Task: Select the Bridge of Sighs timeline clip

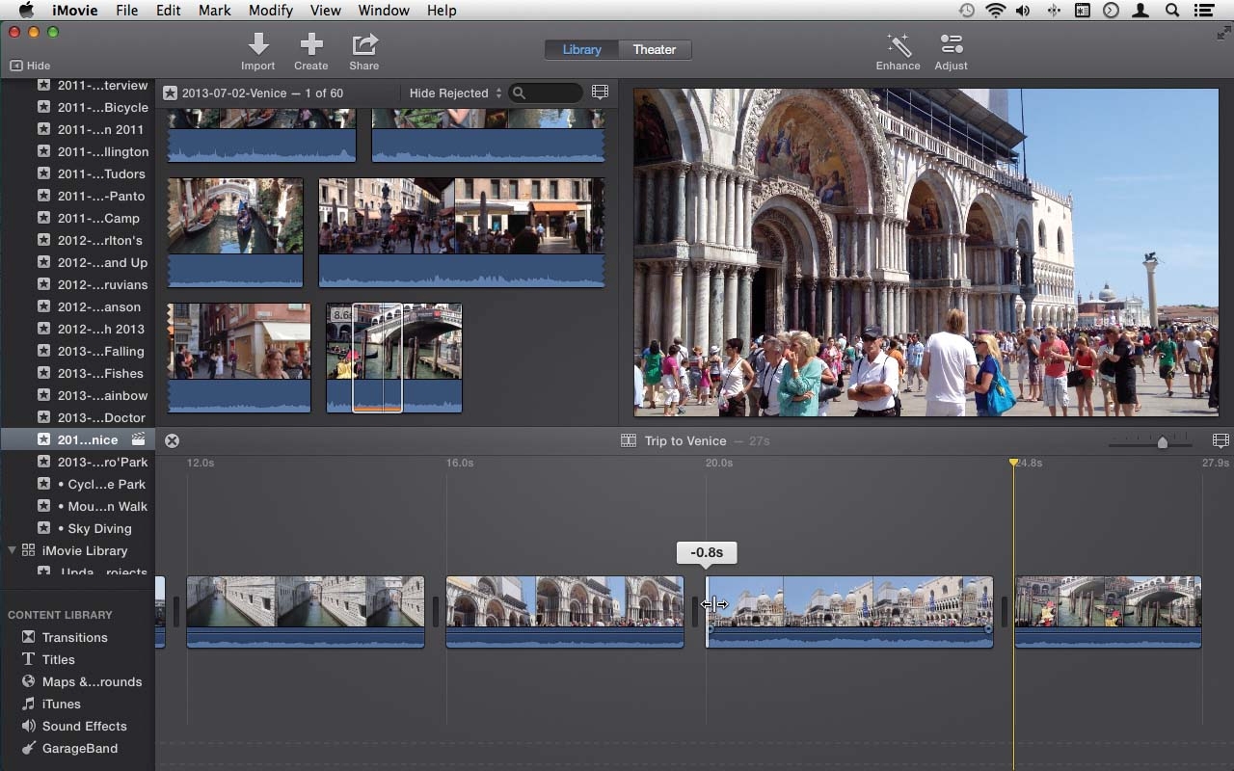Action: (306, 612)
